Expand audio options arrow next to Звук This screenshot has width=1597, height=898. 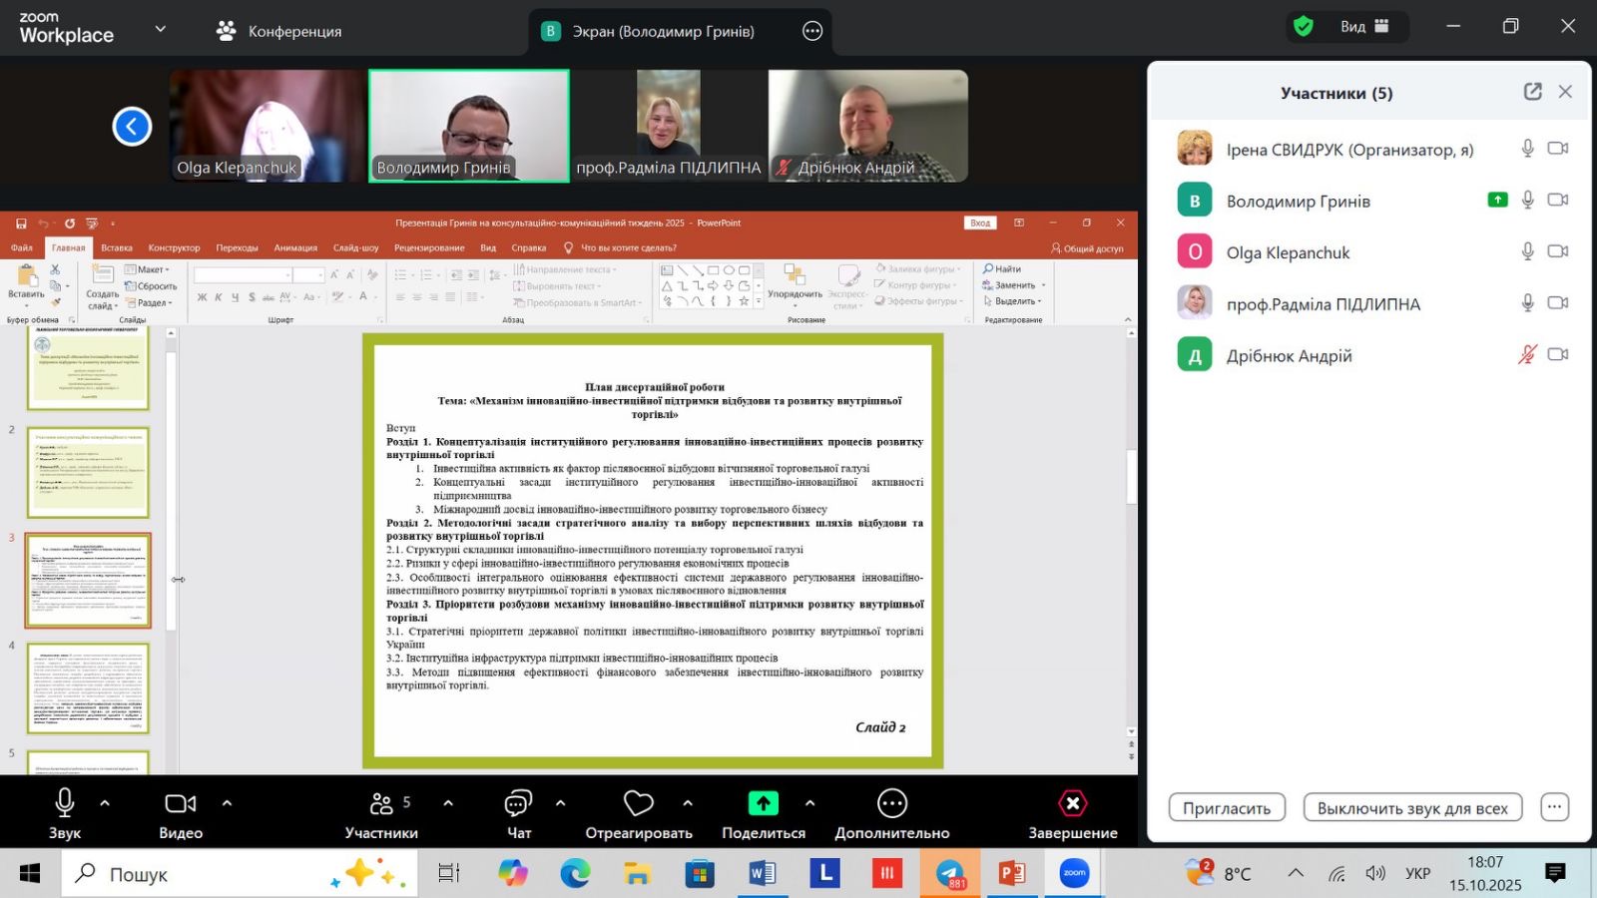105,803
